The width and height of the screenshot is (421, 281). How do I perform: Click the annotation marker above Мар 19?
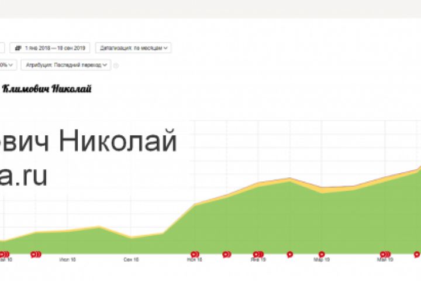(322, 255)
